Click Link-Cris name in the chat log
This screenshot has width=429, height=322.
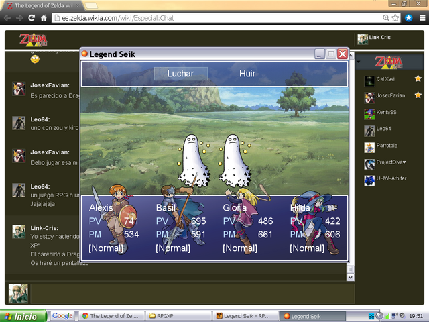[x=44, y=228]
